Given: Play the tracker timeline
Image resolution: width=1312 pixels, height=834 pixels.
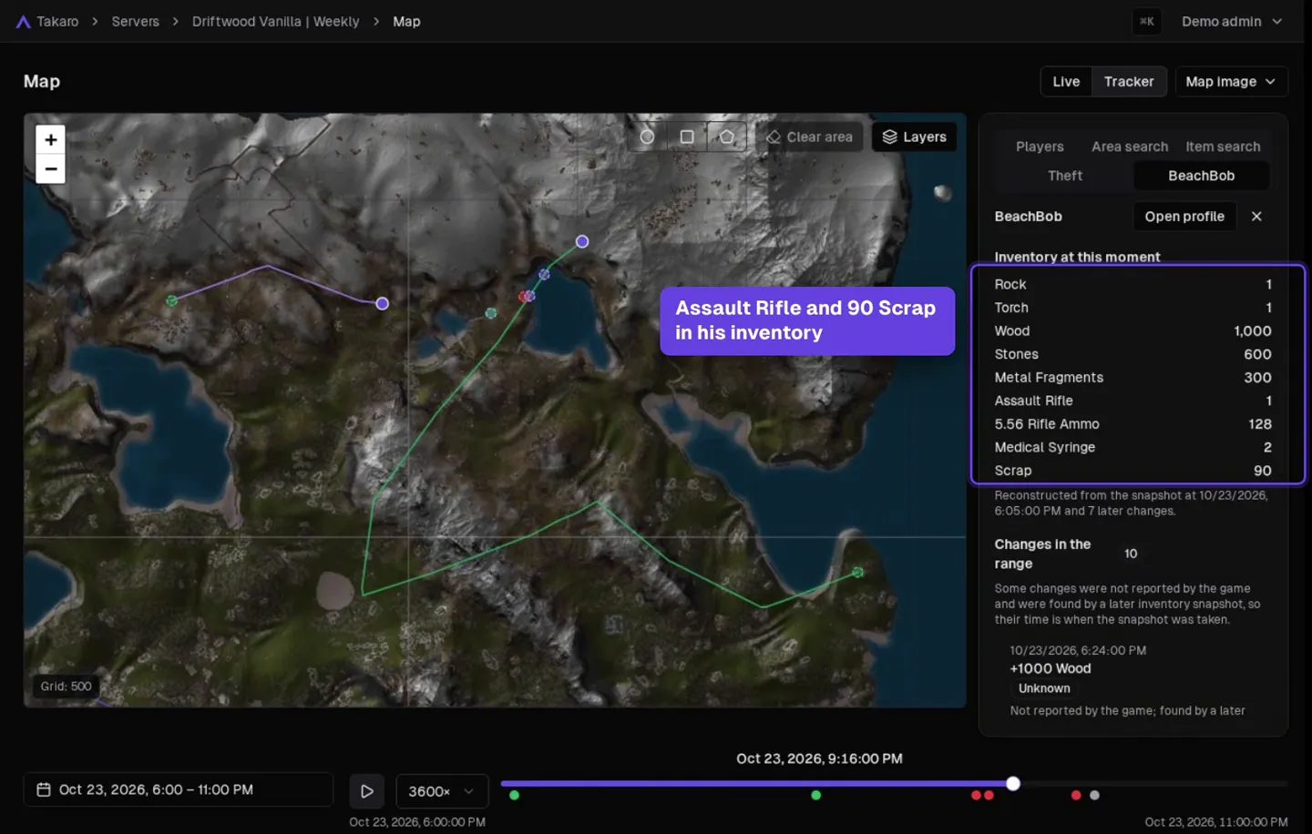Looking at the screenshot, I should [366, 791].
